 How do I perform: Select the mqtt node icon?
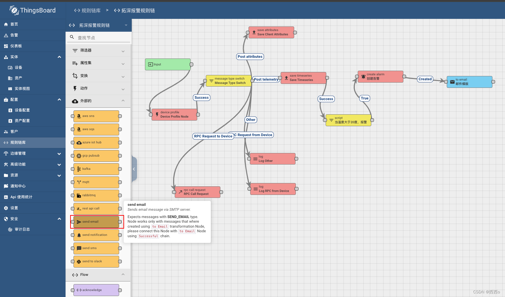pos(79,182)
